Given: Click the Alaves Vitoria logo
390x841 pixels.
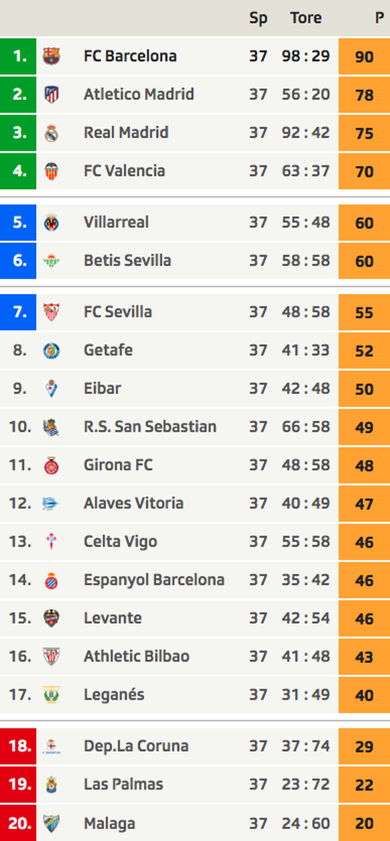Looking at the screenshot, I should pos(51,504).
